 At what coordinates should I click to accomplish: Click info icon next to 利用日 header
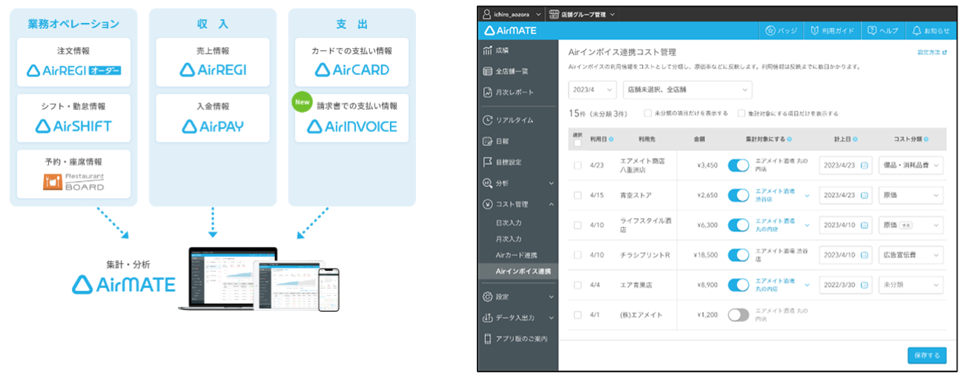point(613,139)
